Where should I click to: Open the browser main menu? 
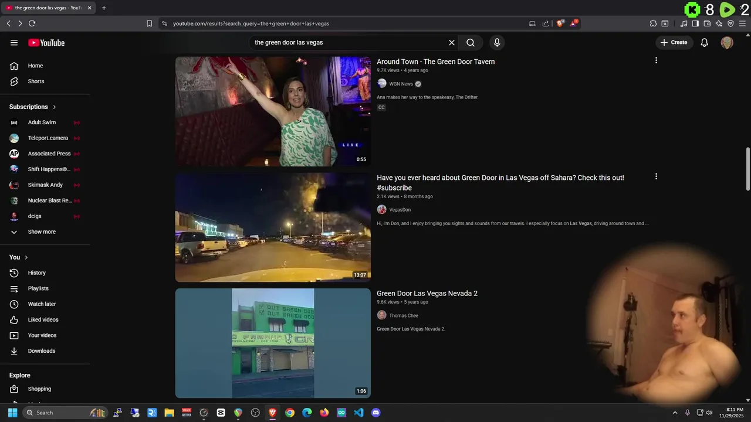coord(743,23)
